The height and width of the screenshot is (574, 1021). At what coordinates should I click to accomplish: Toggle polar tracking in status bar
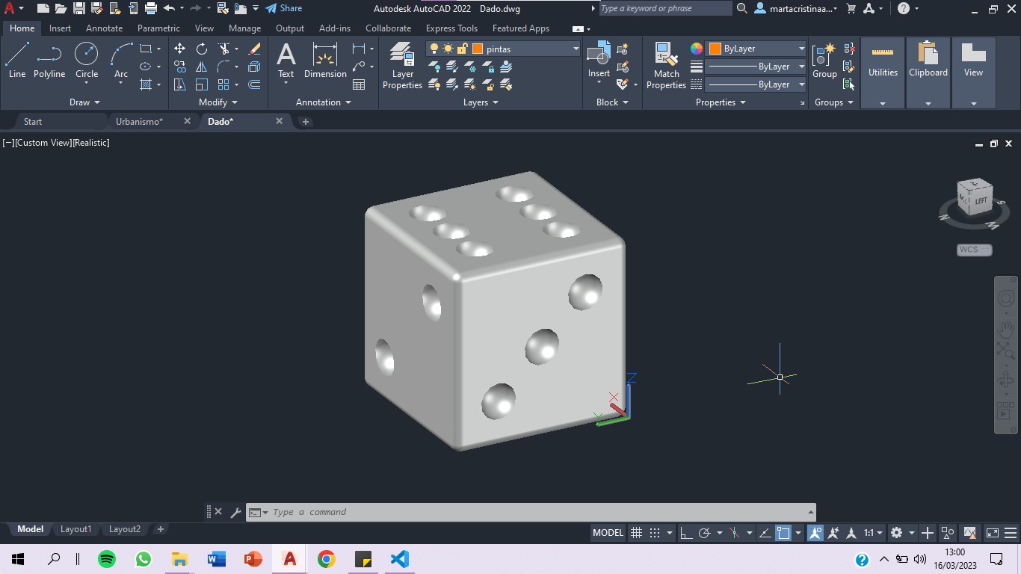(x=704, y=533)
